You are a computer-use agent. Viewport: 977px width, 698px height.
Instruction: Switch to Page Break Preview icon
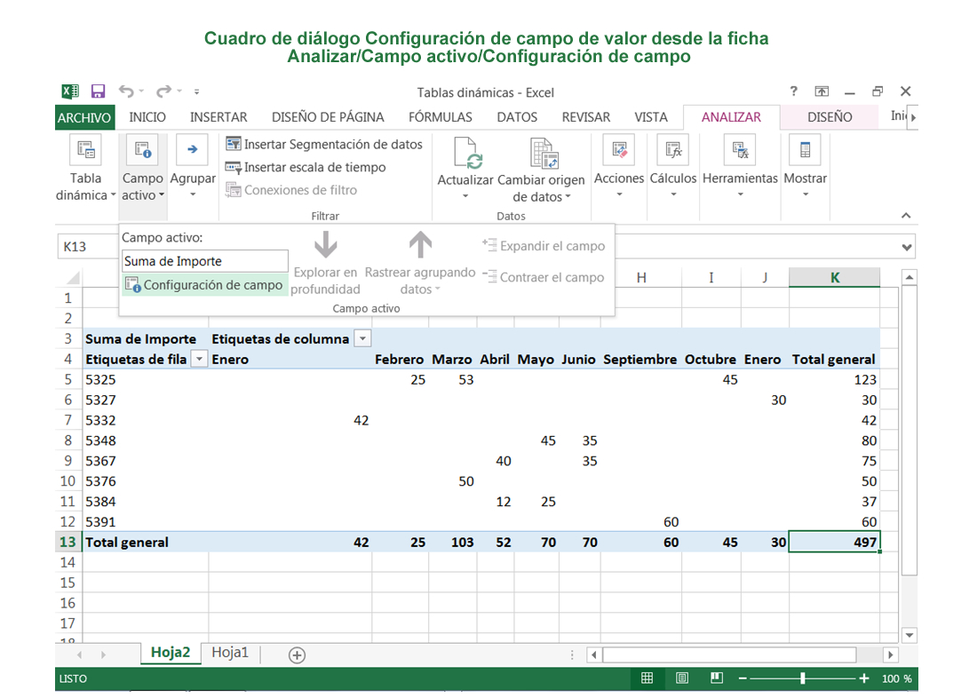coord(717,678)
